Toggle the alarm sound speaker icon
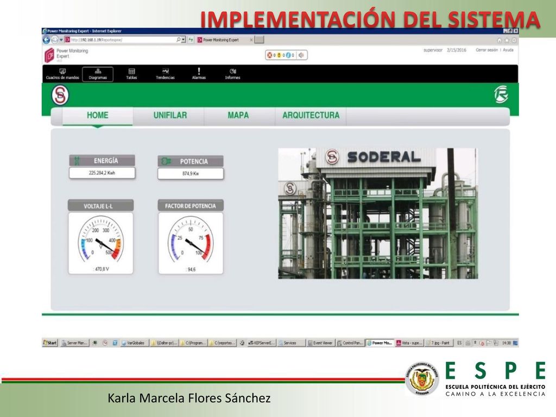Image resolution: width=556 pixels, height=417 pixels. click(301, 55)
